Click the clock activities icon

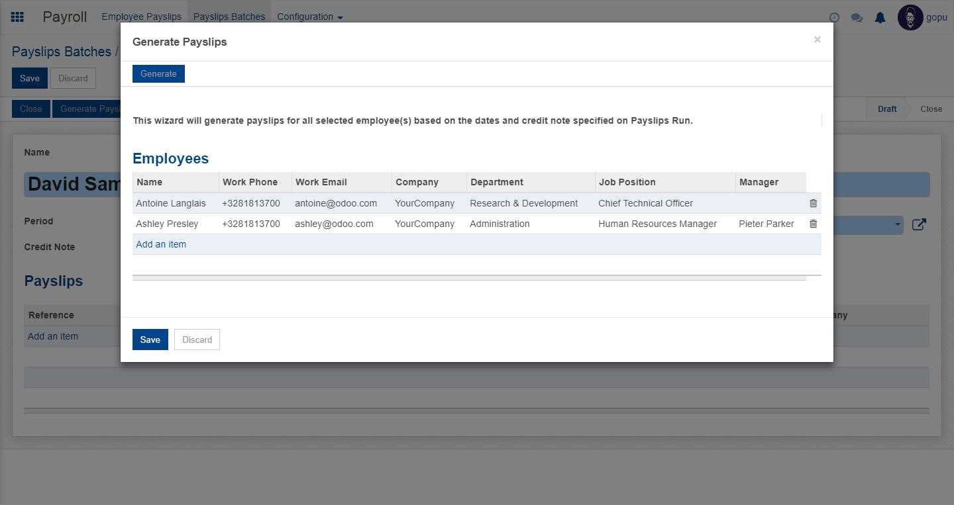834,18
